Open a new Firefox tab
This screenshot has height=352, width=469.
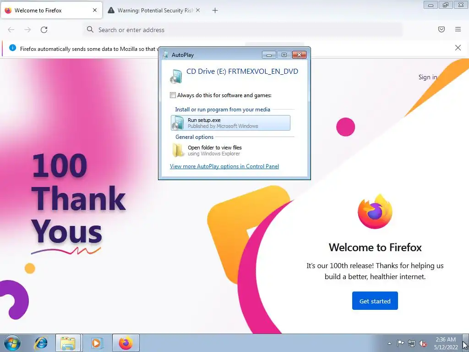coord(215,11)
